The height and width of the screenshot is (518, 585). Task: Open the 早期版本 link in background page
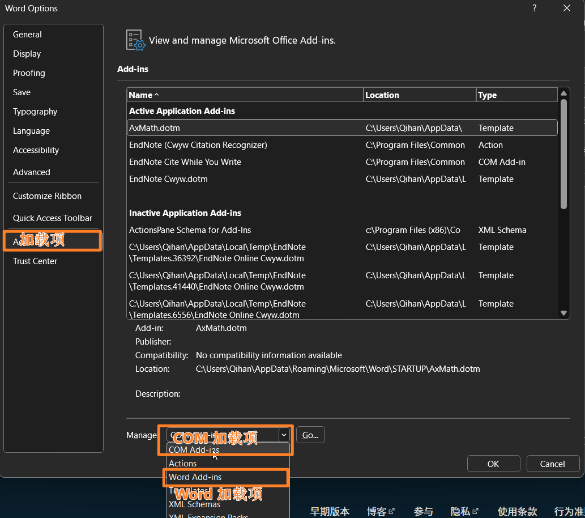(330, 511)
